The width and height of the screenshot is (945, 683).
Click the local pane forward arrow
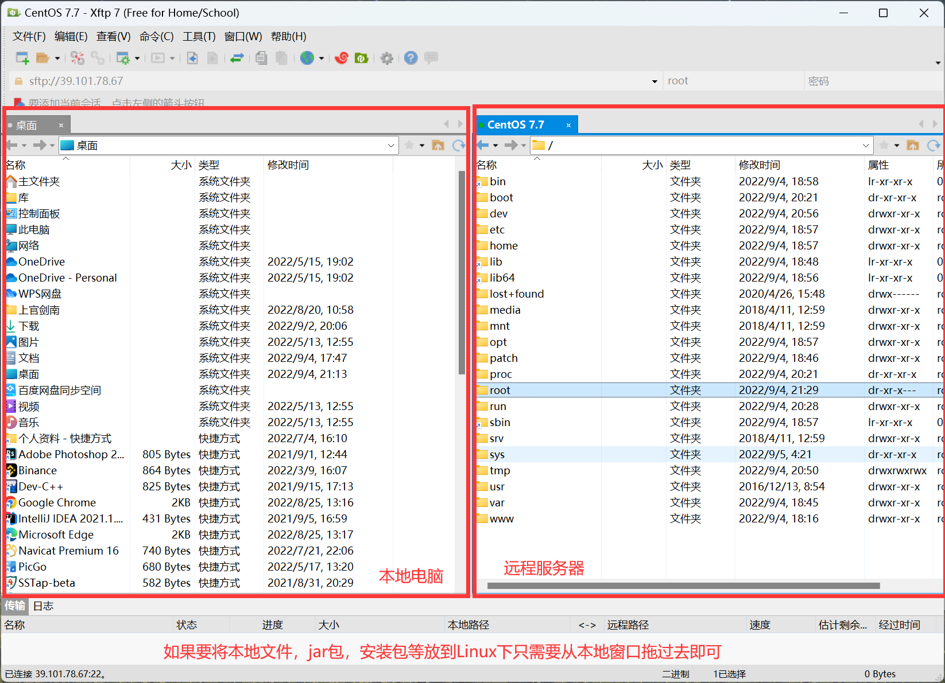[40, 146]
